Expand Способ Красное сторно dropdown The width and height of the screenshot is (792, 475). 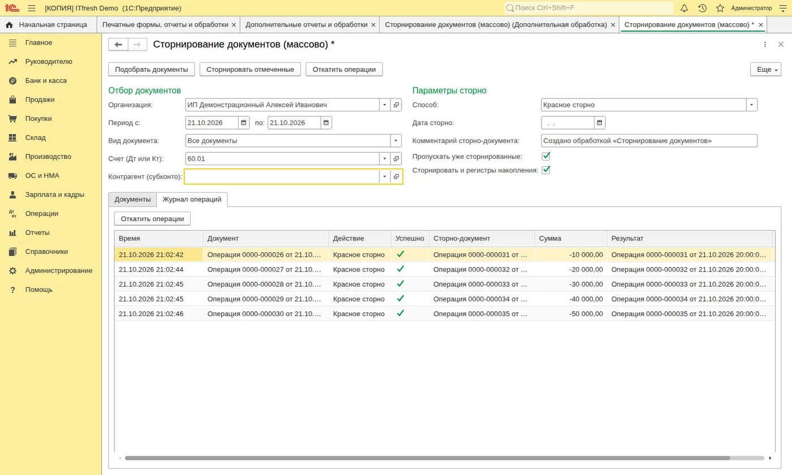pos(752,105)
